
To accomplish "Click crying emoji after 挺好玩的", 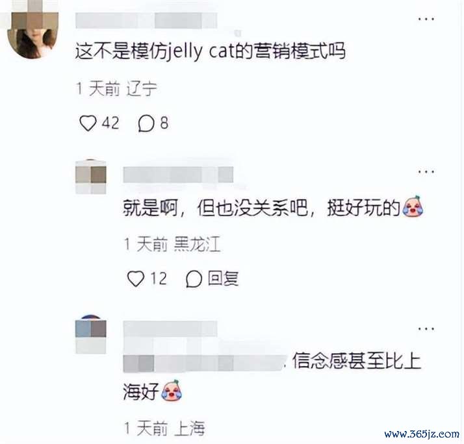I will pos(413,206).
